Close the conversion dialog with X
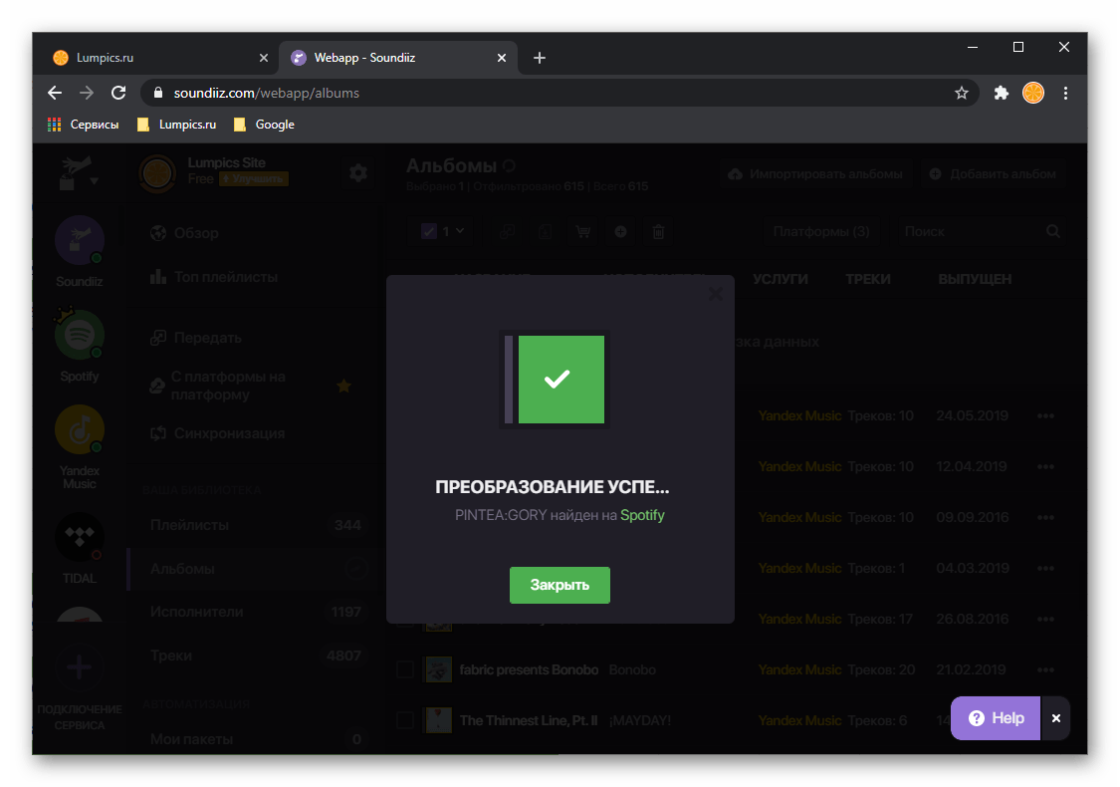This screenshot has width=1120, height=787. pyautogui.click(x=715, y=294)
